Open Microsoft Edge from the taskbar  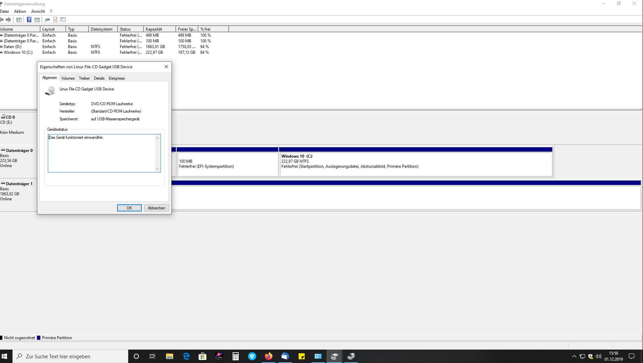pyautogui.click(x=186, y=356)
